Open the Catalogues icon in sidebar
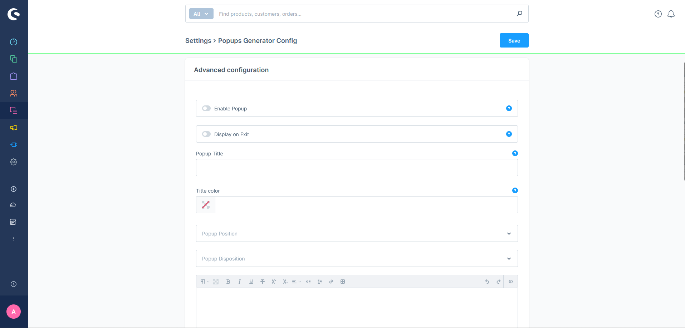The height and width of the screenshot is (328, 685). [14, 59]
